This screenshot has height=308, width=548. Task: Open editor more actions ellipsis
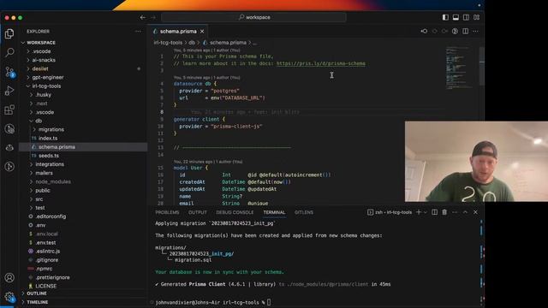click(x=476, y=31)
